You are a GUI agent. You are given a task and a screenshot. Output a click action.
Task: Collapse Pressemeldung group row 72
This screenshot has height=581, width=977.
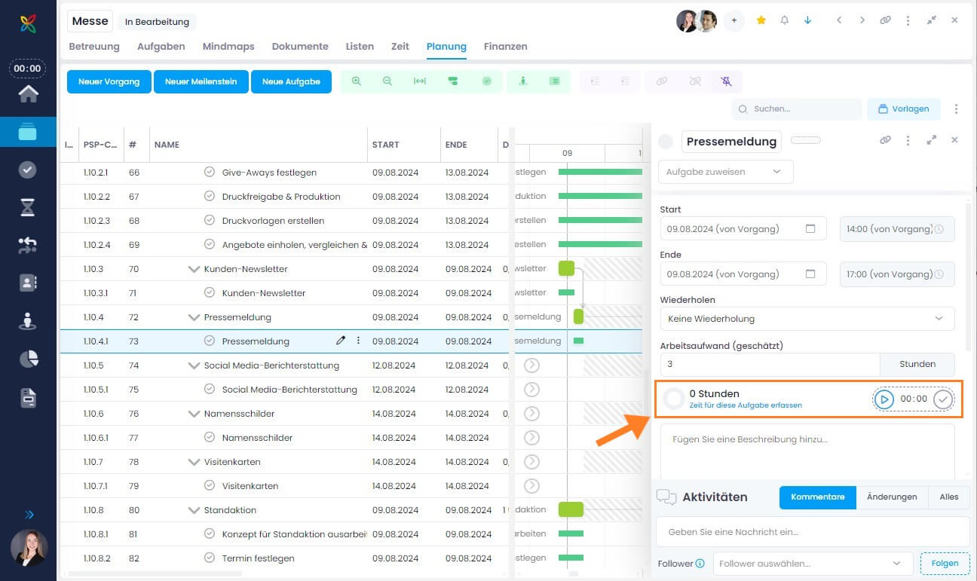click(x=194, y=317)
